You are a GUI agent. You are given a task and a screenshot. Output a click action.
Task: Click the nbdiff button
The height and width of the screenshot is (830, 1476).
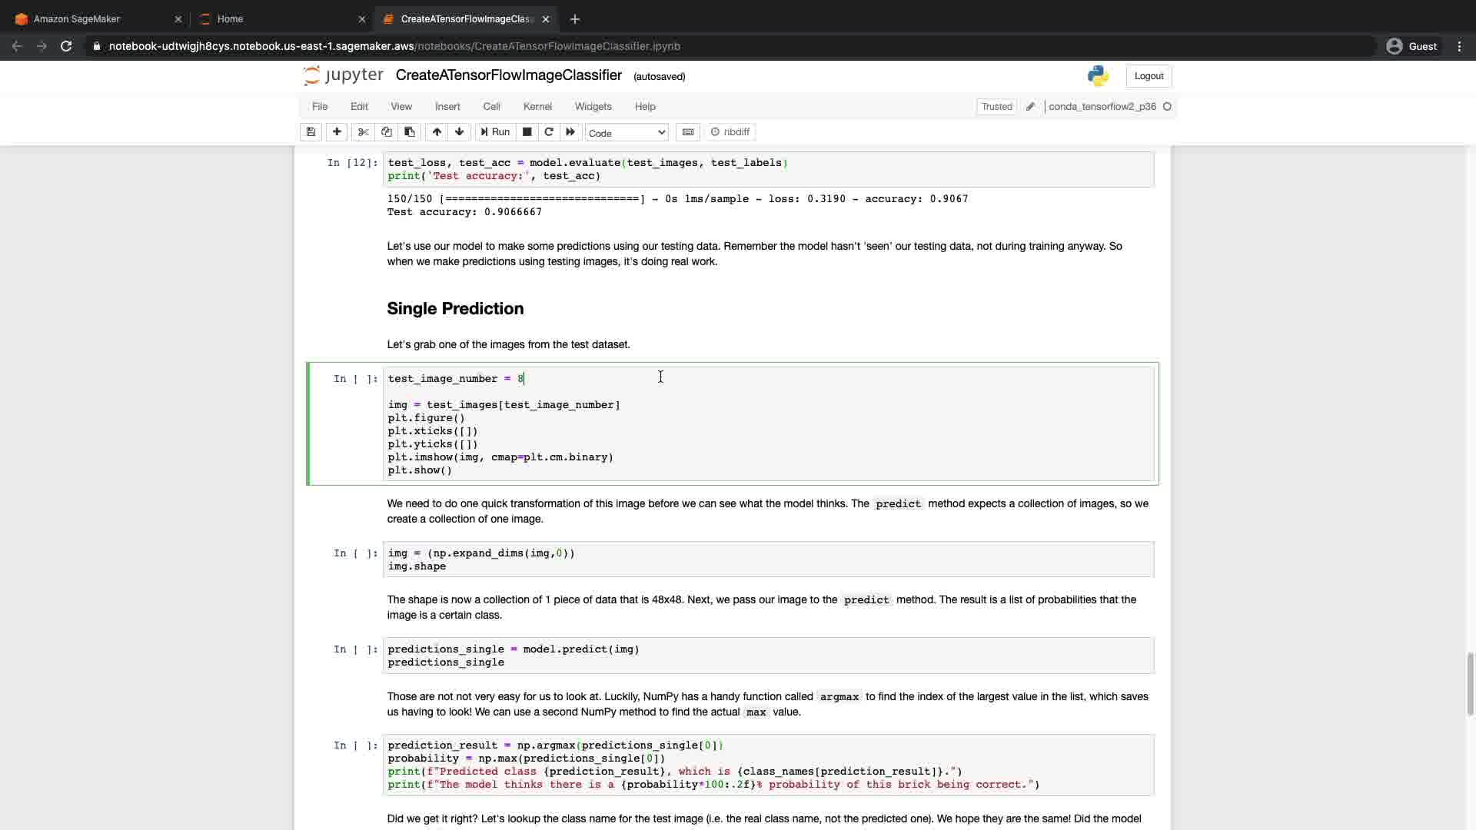coord(730,132)
